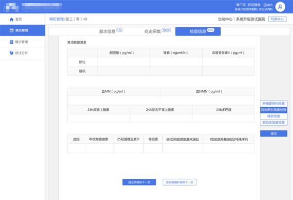Click the 血NMN value field
Viewport: 293px width, 200px height.
point(208,101)
